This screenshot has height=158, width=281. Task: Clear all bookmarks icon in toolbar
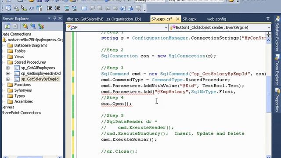click(139, 8)
